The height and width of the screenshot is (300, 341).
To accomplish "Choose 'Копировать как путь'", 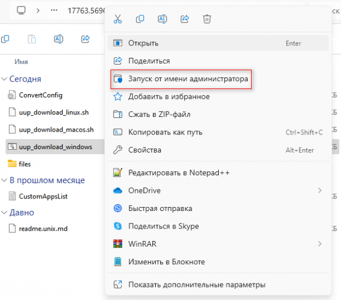I will [x=218, y=132].
